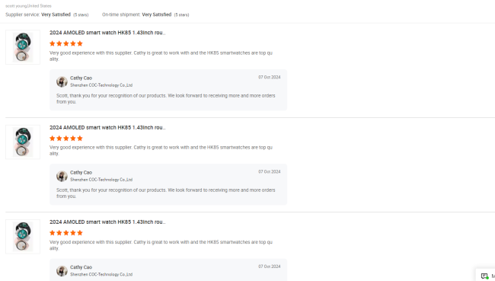
Task: Select Cathy Cao name in second reply
Action: (x=81, y=172)
